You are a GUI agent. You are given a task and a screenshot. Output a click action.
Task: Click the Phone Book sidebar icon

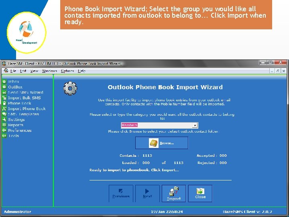[4, 103]
